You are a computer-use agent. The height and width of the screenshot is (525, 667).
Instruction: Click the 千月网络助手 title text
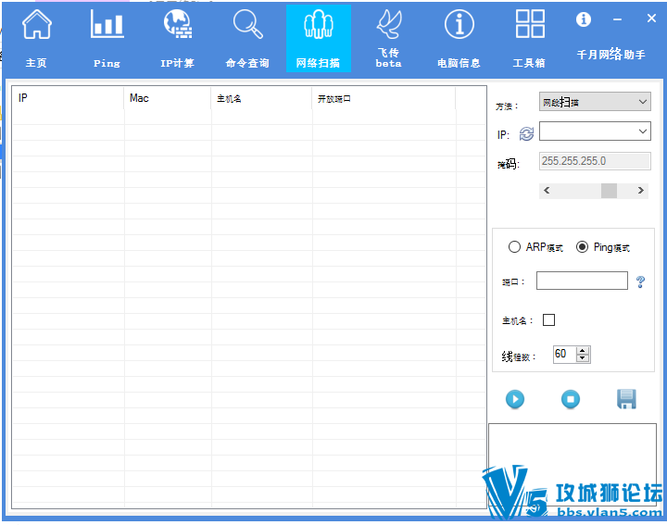(610, 55)
